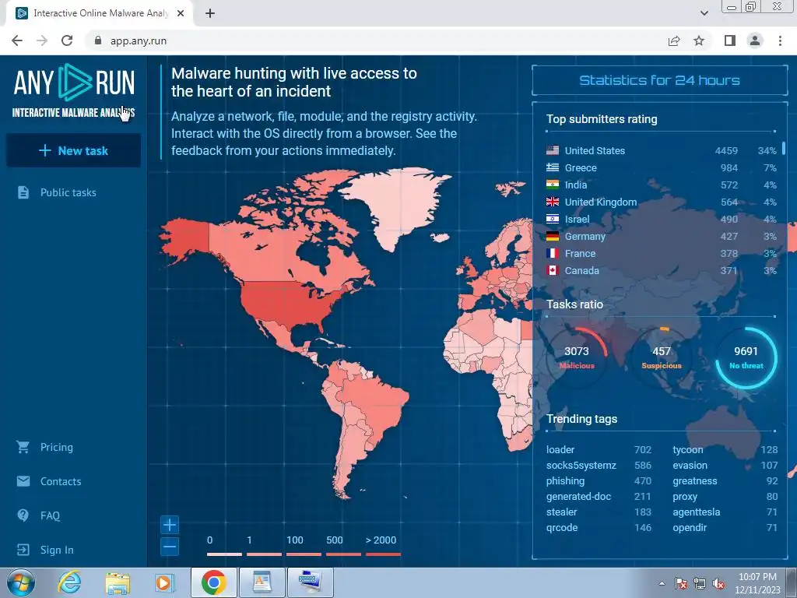Open Windows Explorer folder in taskbar

[x=118, y=582]
